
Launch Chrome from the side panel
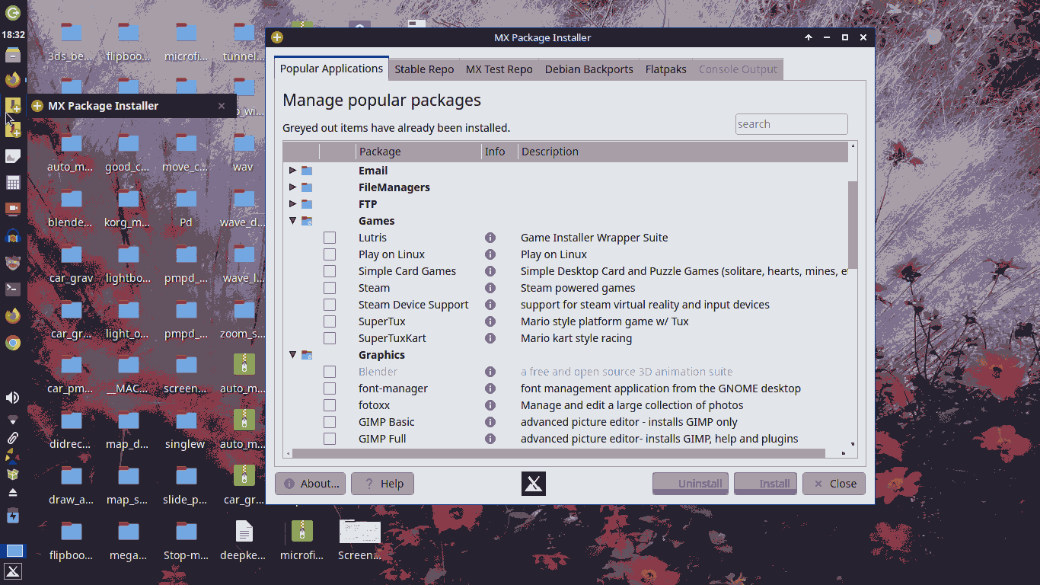click(13, 343)
